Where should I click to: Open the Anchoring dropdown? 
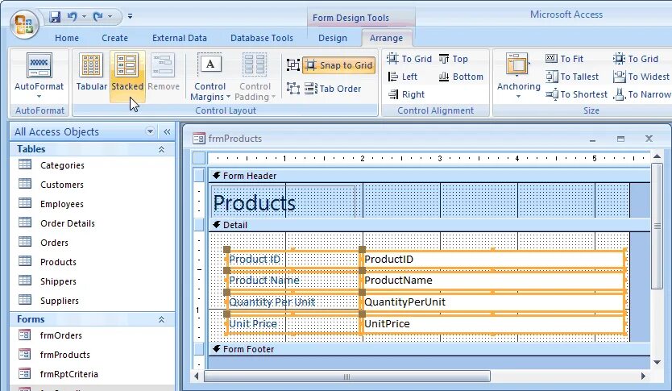pos(518,76)
